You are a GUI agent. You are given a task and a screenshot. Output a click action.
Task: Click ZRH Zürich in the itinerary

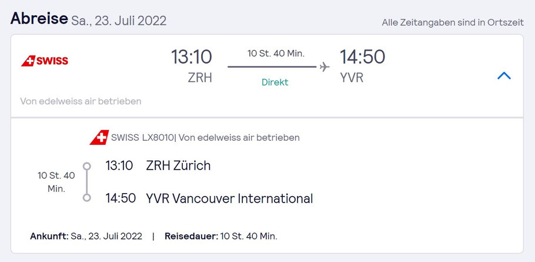coord(178,165)
